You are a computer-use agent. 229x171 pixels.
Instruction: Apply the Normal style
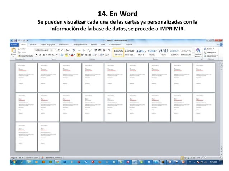(x=118, y=52)
